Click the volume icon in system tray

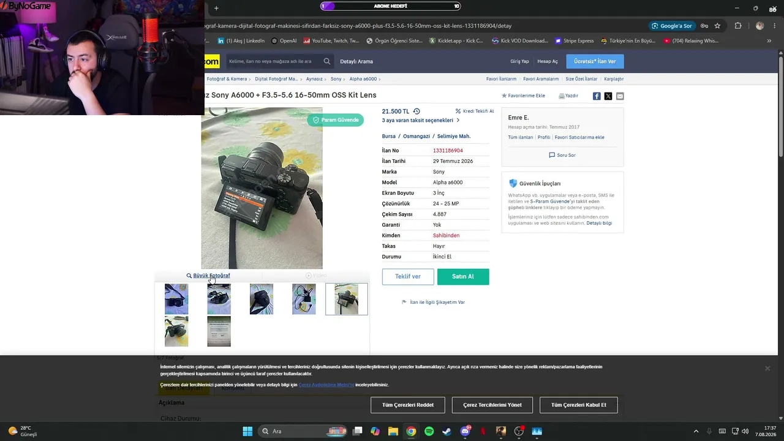coord(745,431)
